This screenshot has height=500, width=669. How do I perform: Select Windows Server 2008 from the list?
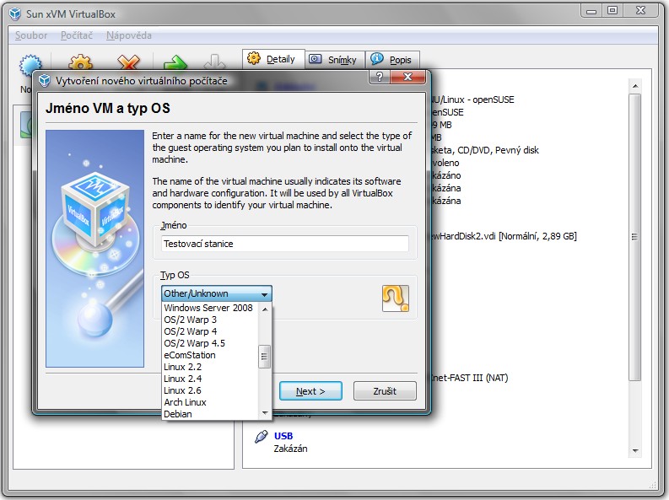[210, 308]
